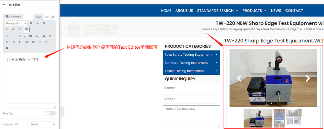Set text color with the A icon
Screen dimensions: 324x129
click(20, 36)
